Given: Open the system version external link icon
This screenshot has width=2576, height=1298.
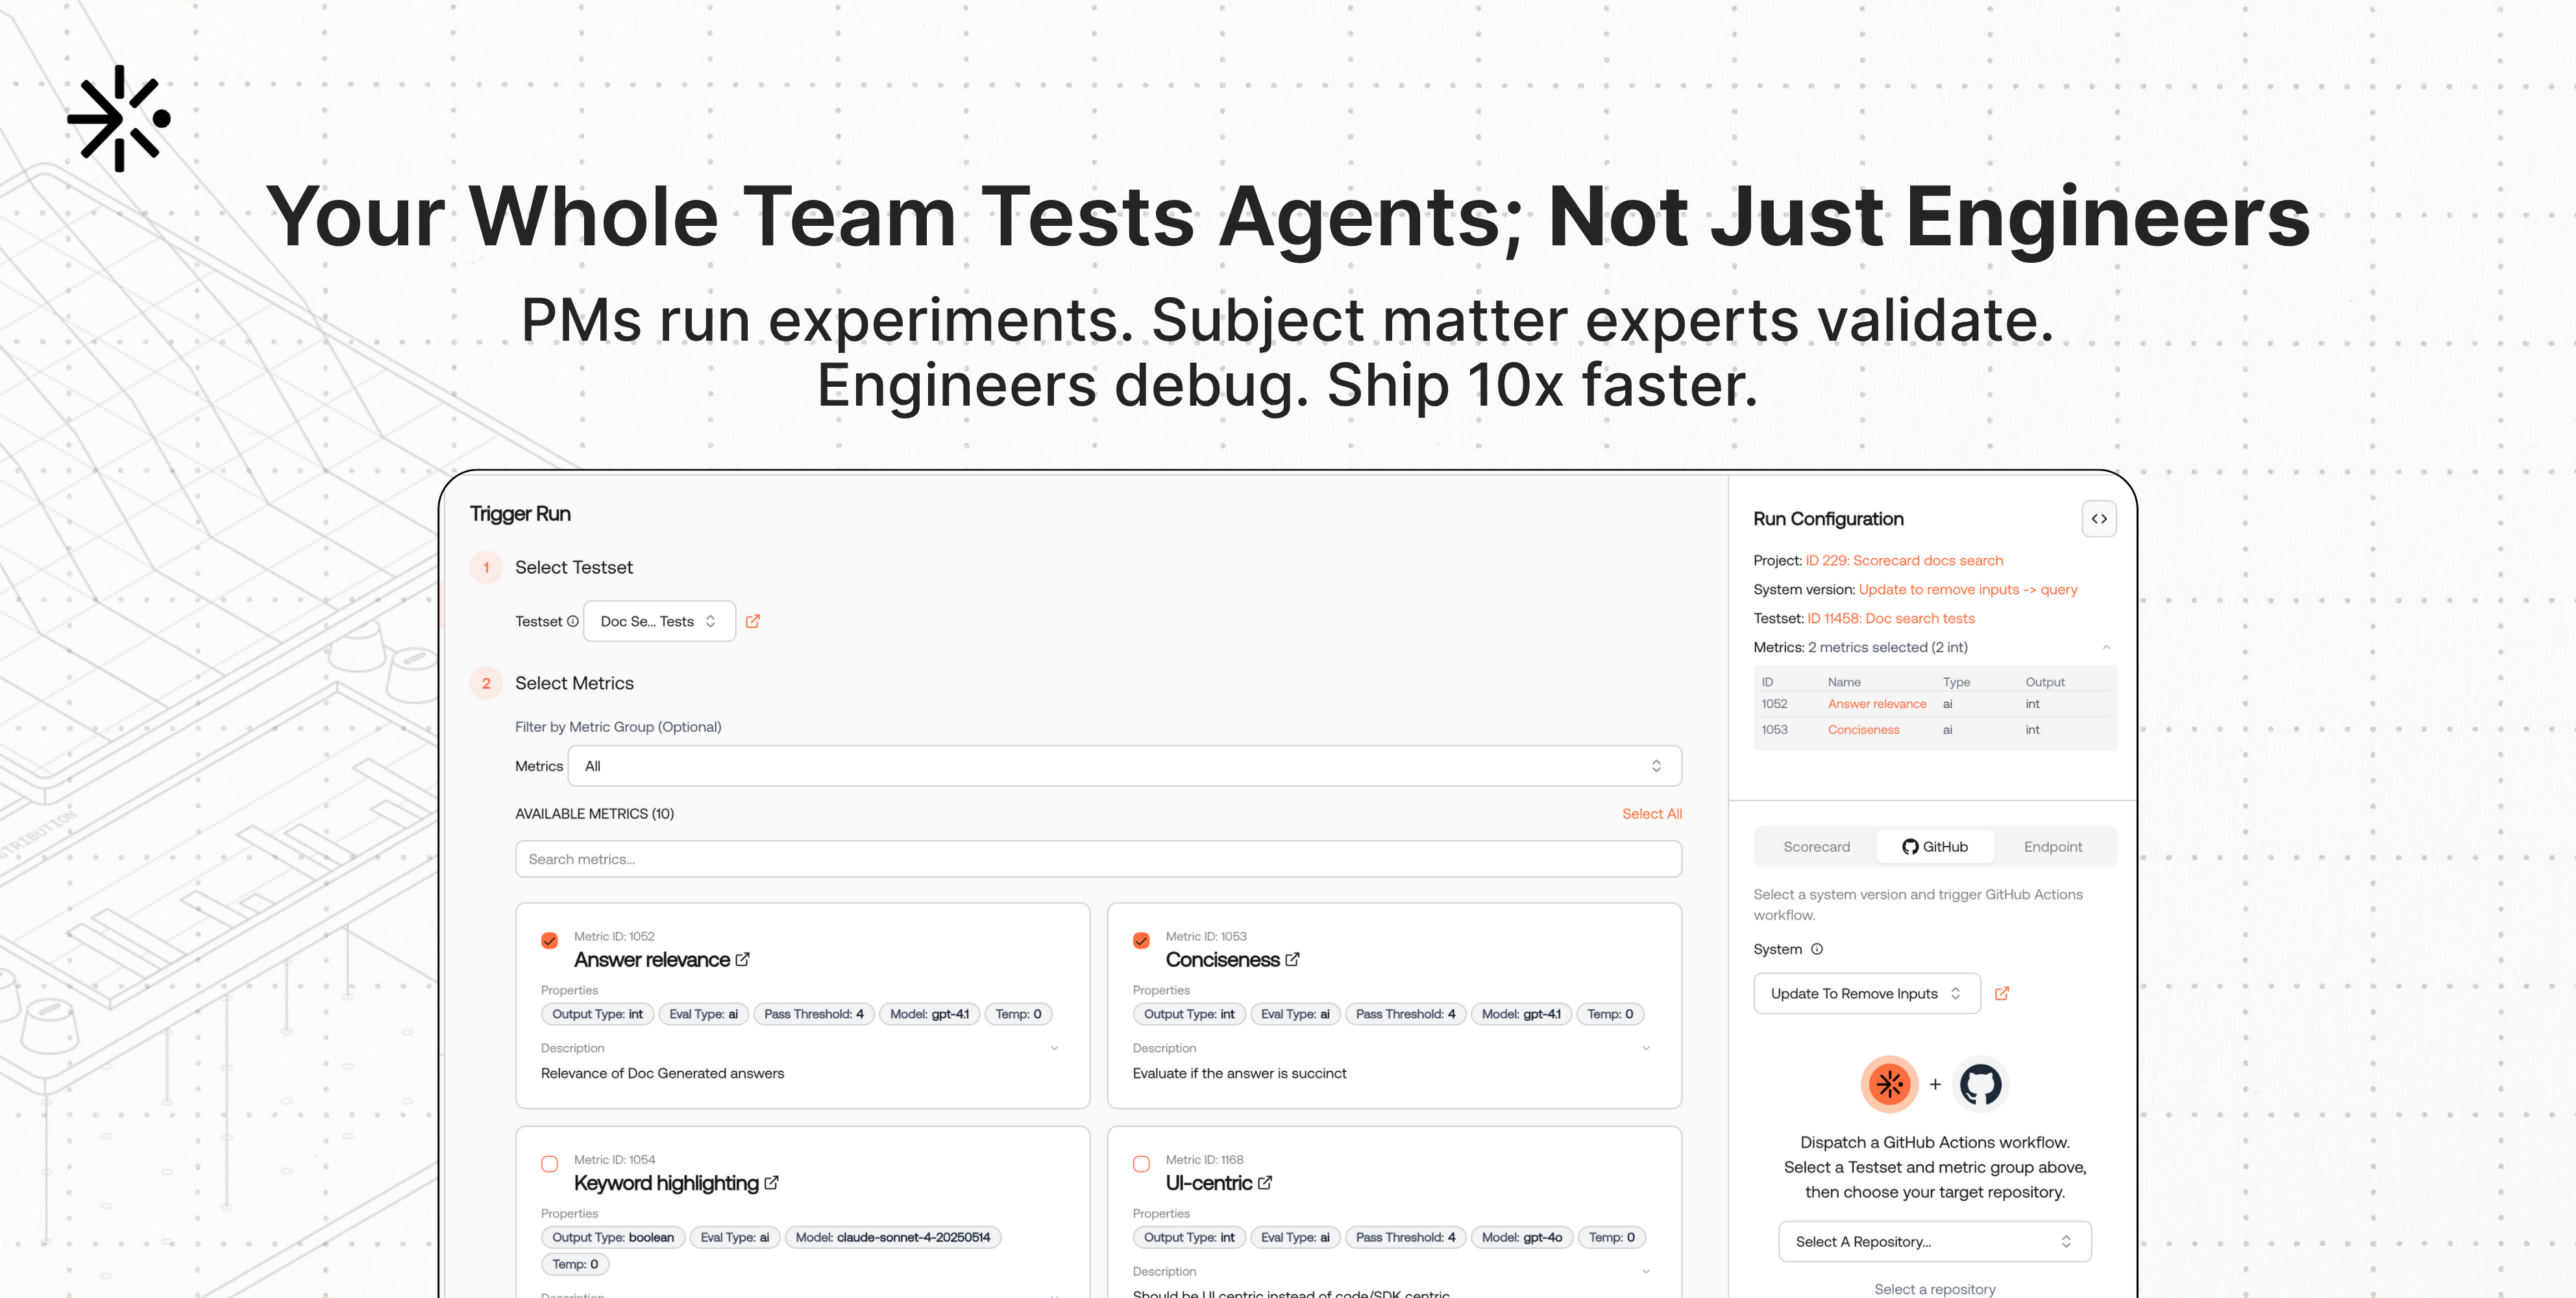Looking at the screenshot, I should 2002,993.
